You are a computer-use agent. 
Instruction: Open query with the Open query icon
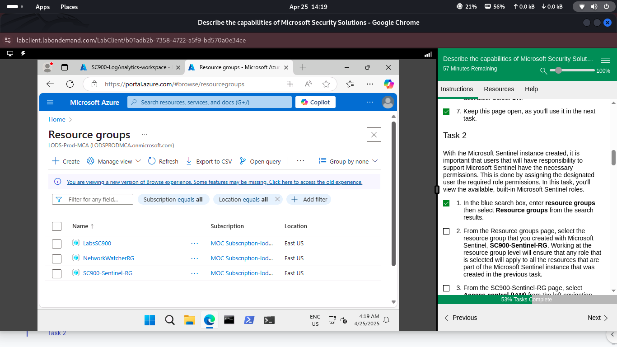[x=243, y=161]
